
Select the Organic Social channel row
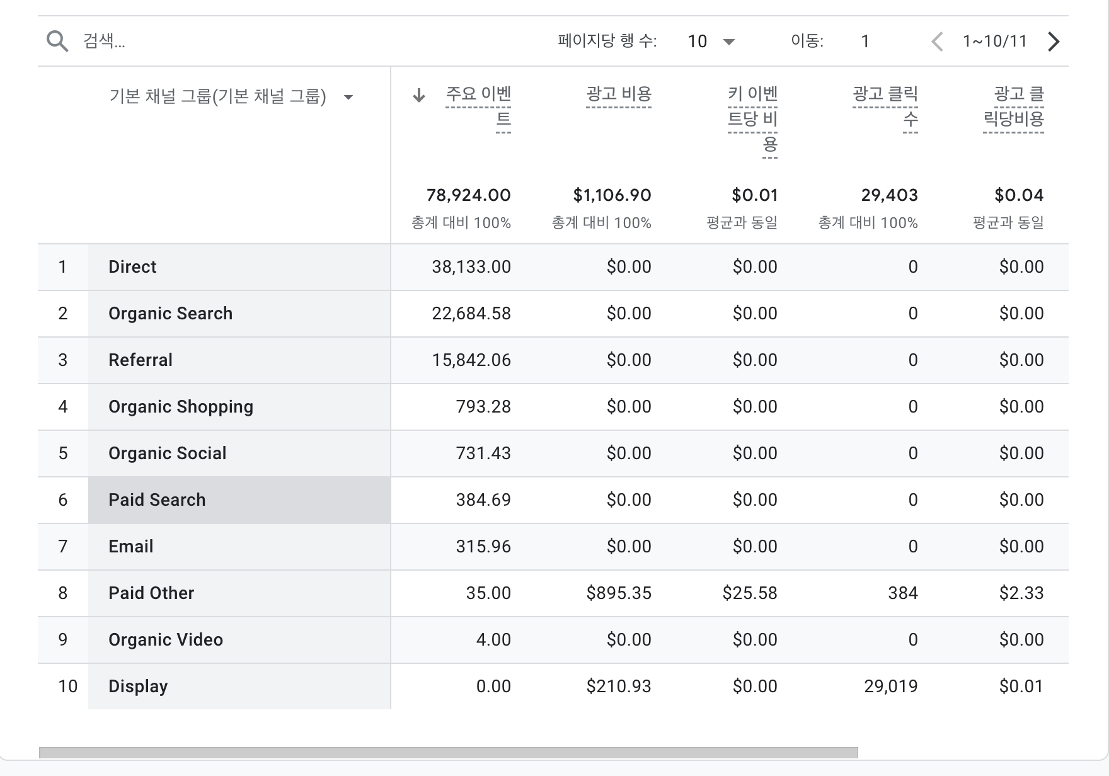pos(553,454)
